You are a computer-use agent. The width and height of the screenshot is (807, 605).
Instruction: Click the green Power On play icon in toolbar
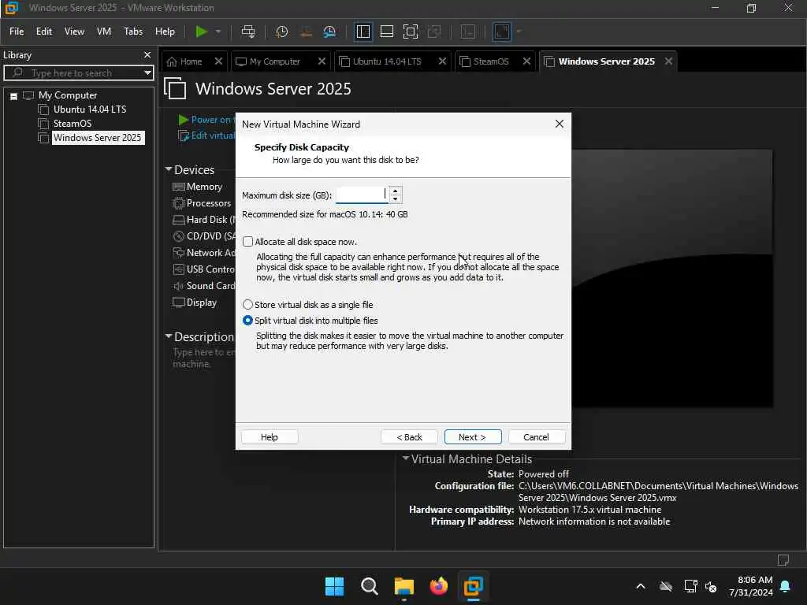(x=201, y=32)
